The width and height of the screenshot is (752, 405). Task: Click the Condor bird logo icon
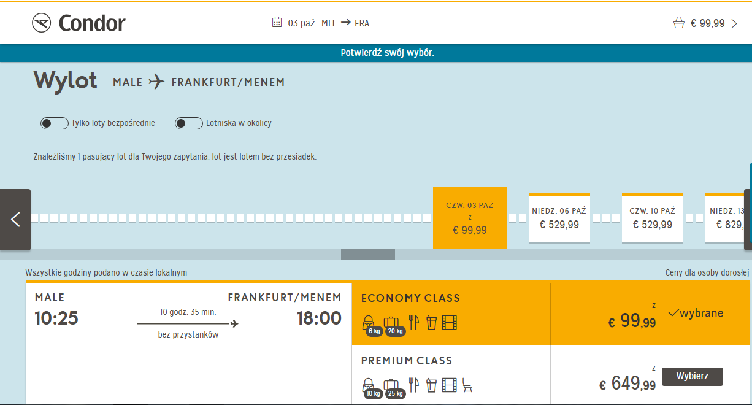41,23
